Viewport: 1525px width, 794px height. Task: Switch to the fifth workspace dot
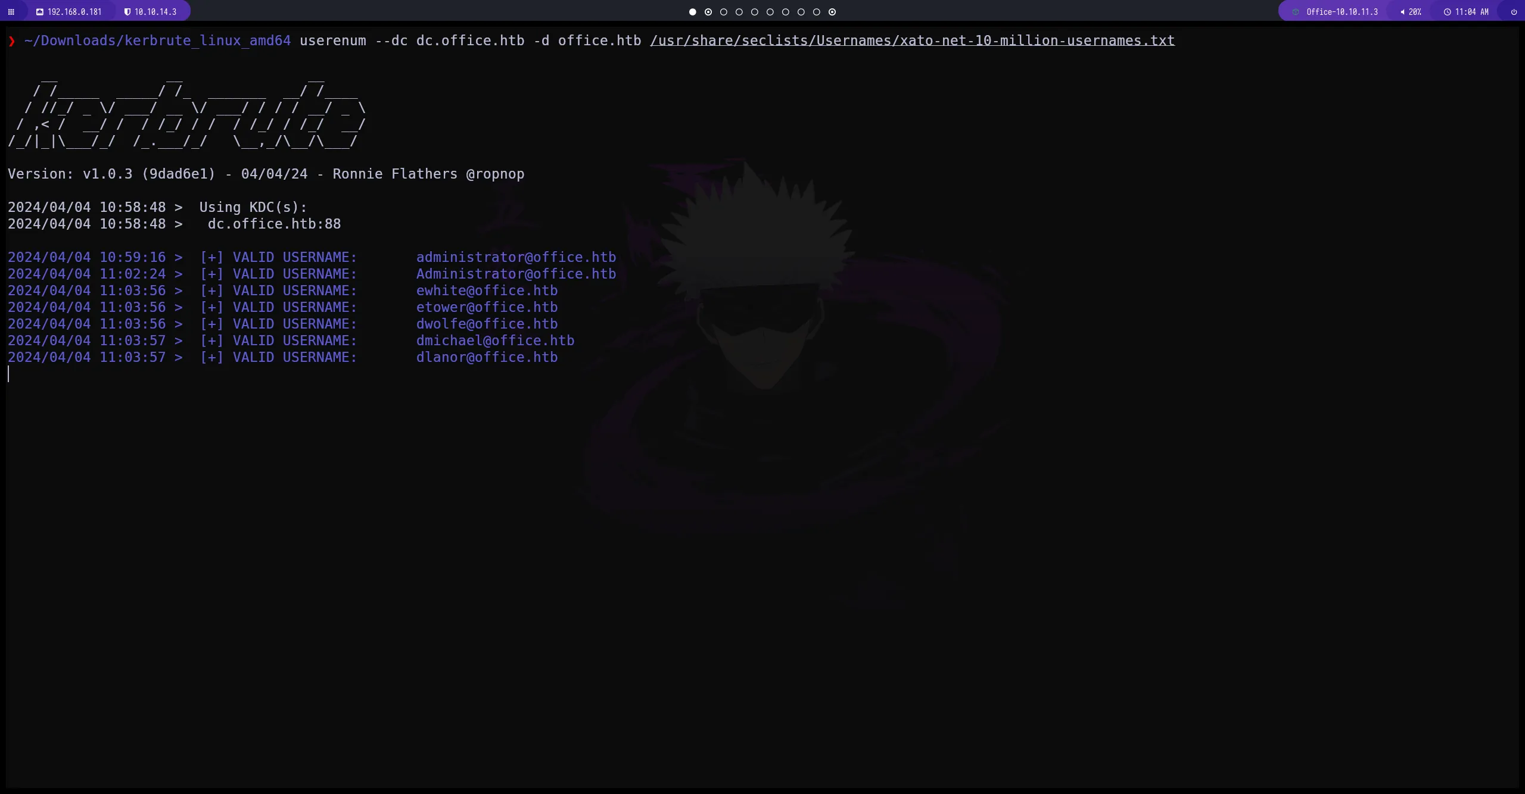tap(755, 12)
